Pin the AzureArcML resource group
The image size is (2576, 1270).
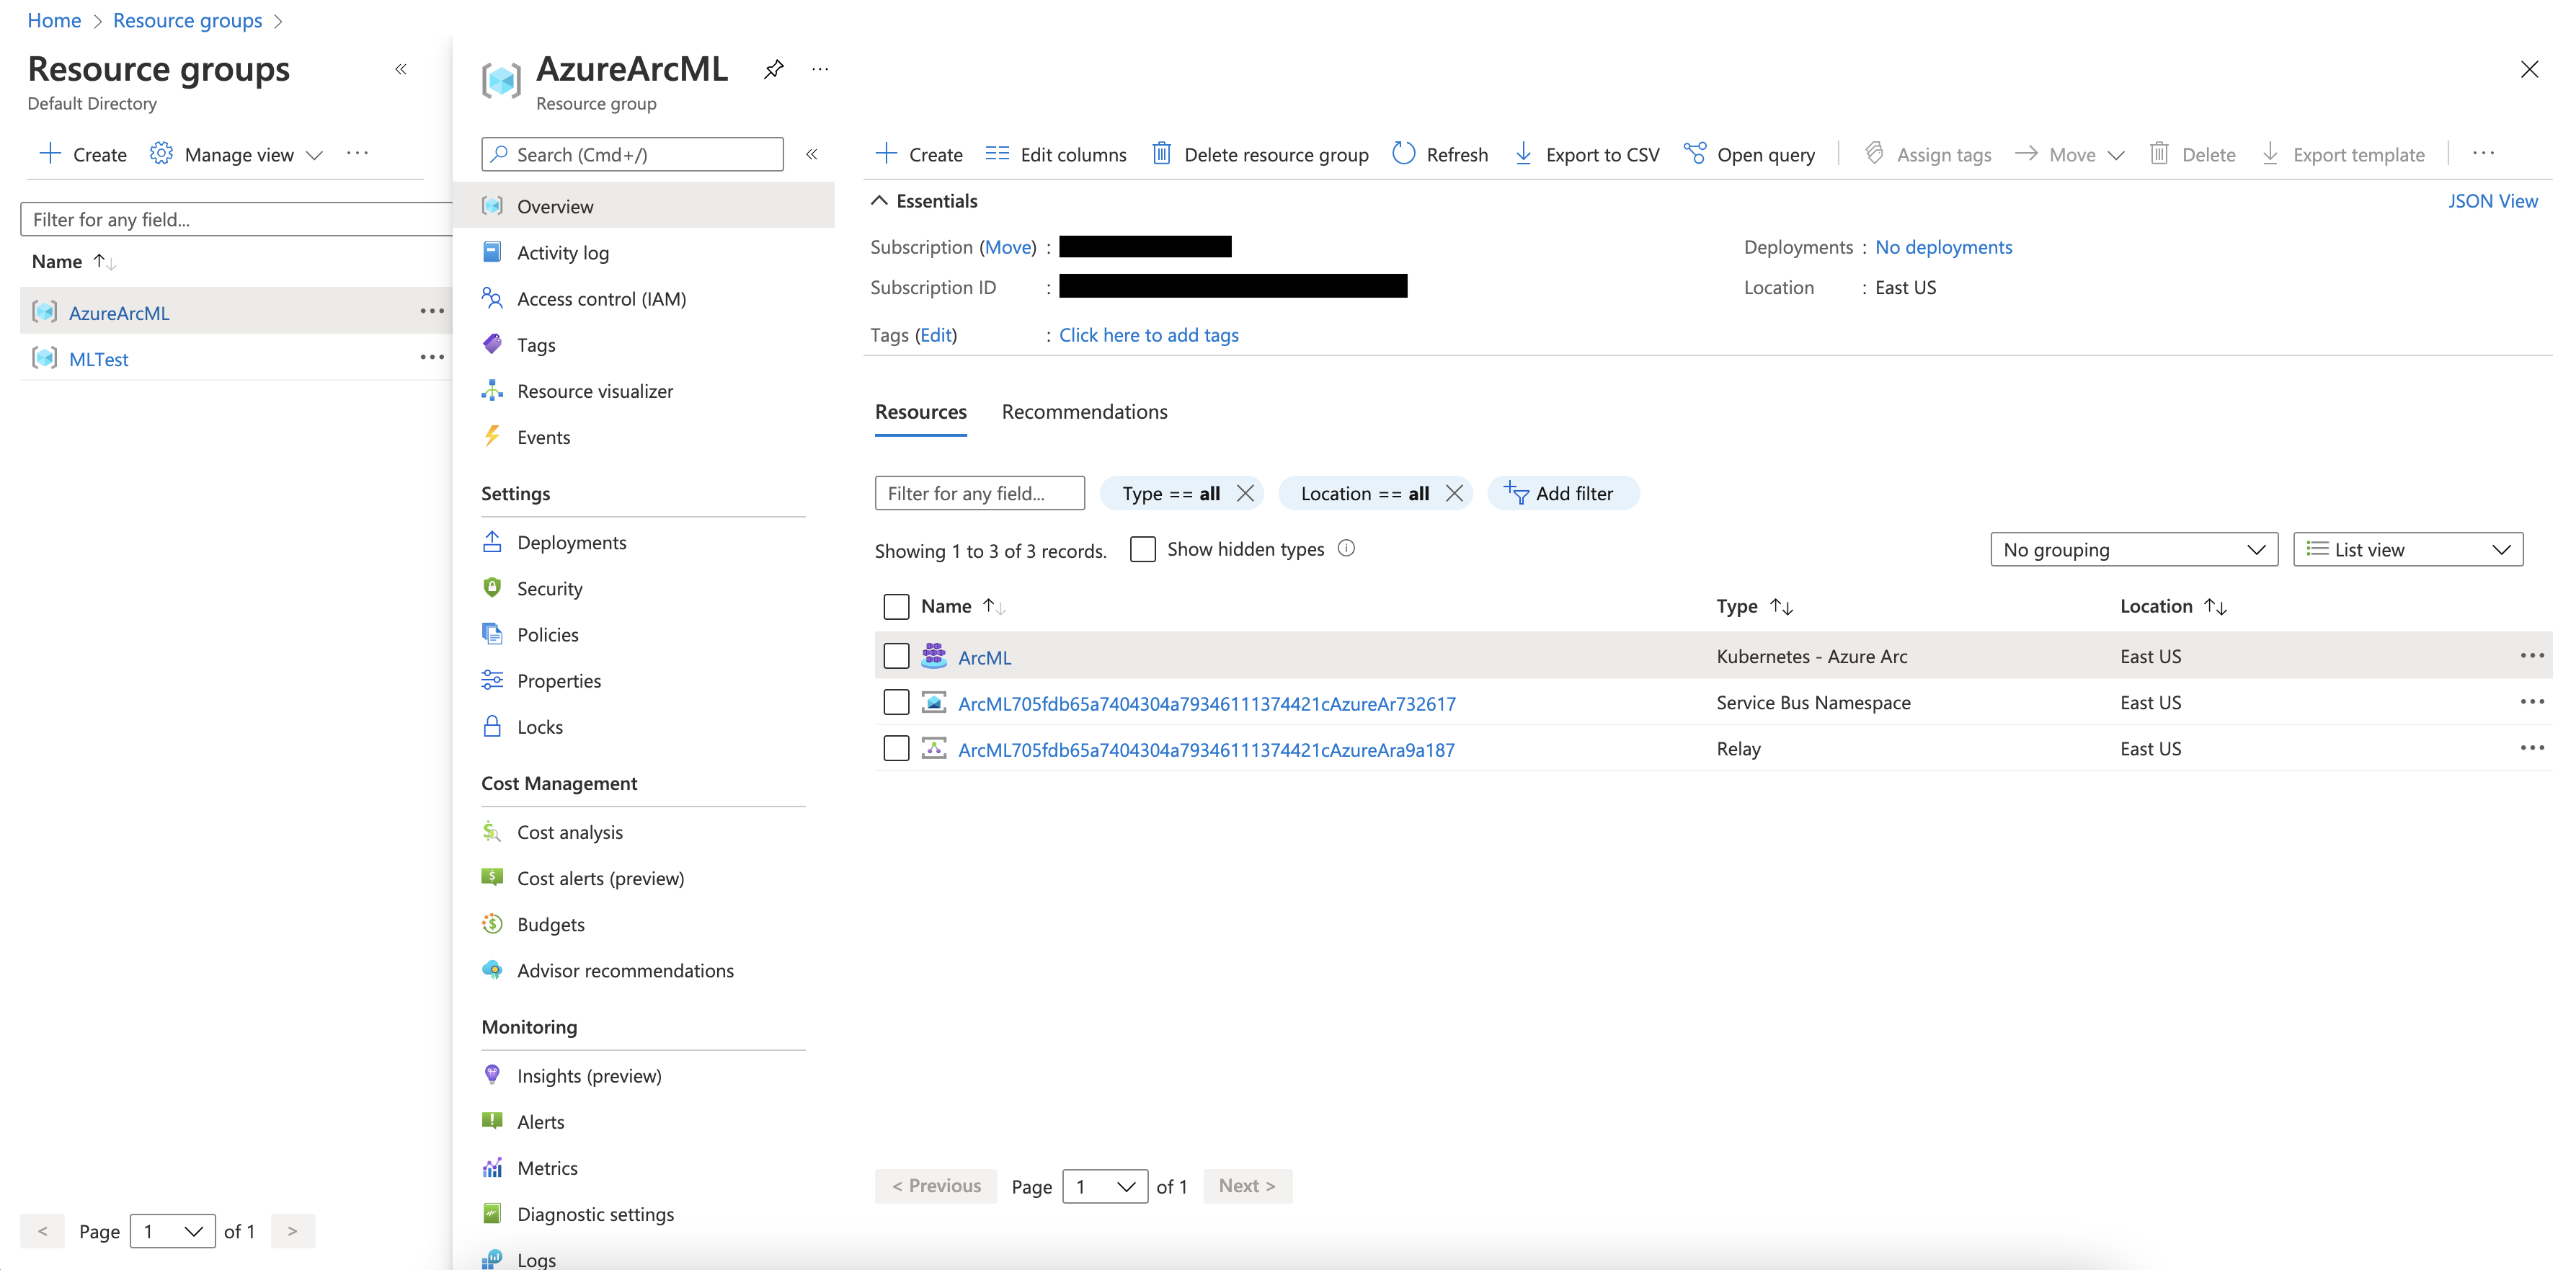[x=773, y=69]
